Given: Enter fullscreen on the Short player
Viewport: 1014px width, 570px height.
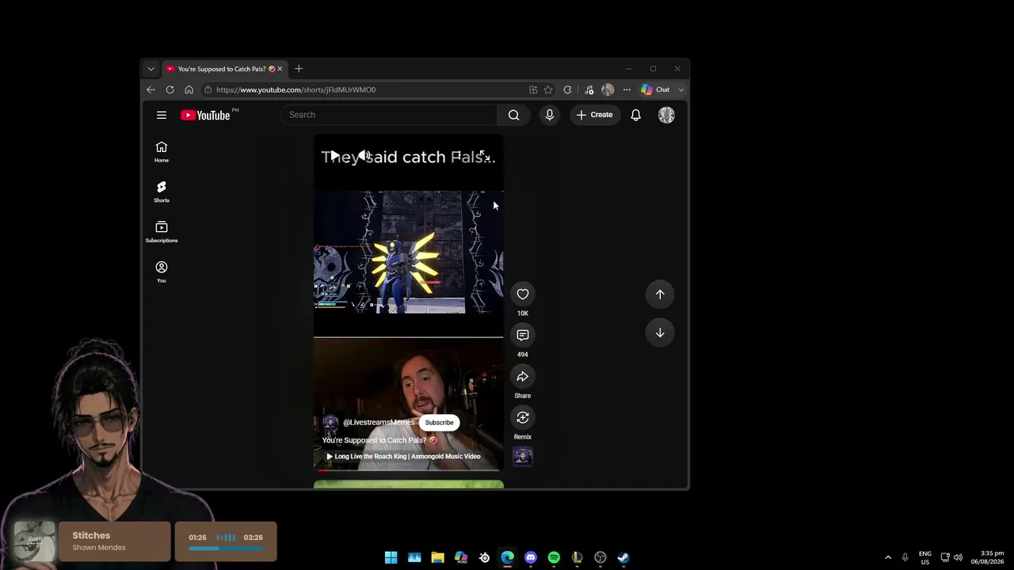Looking at the screenshot, I should click(x=483, y=155).
